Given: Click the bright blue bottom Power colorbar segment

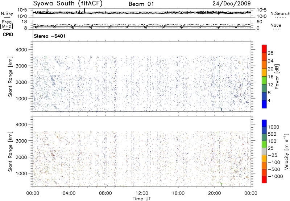Looking at the screenshot, I should point(264,104).
